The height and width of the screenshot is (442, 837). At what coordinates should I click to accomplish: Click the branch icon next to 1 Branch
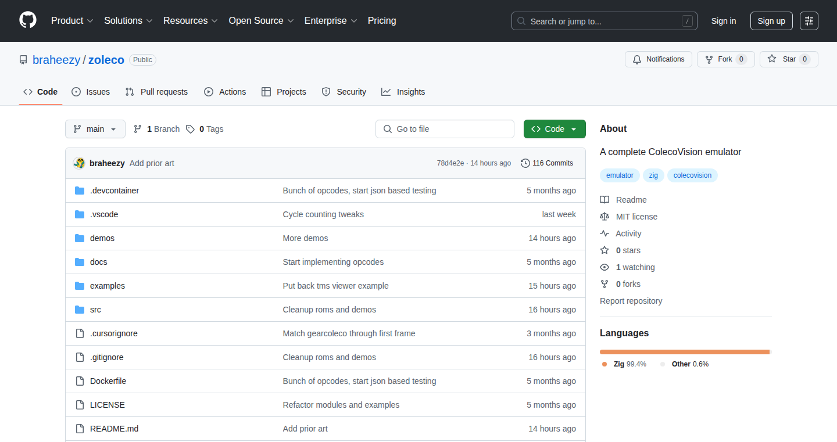138,129
